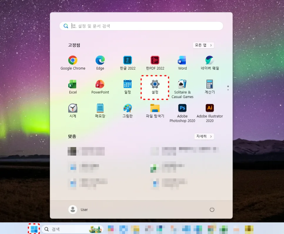Launch 그림판 paint app
284x234 pixels.
coord(128,108)
